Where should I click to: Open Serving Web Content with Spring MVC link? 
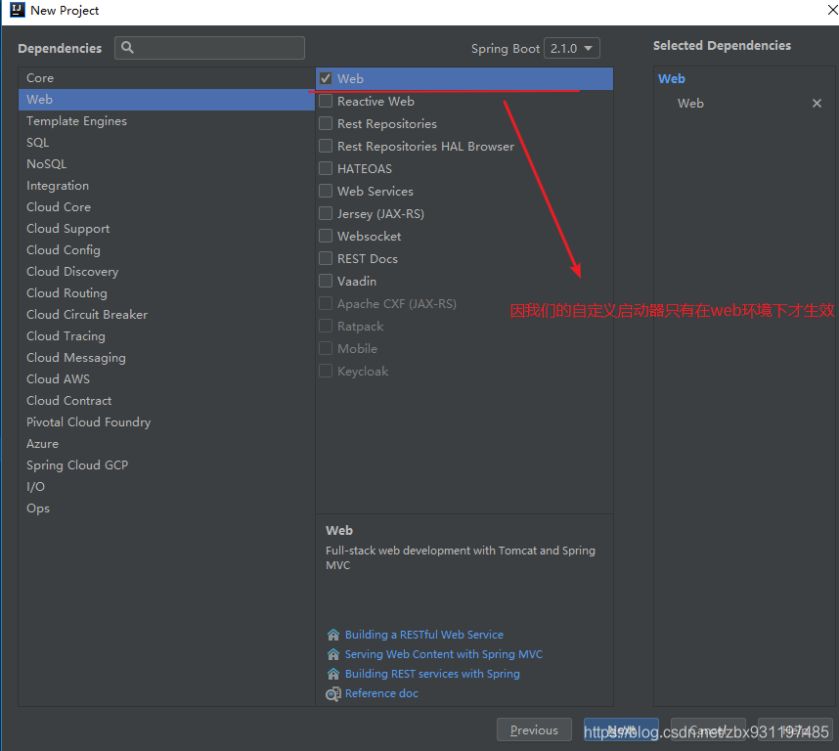click(444, 654)
